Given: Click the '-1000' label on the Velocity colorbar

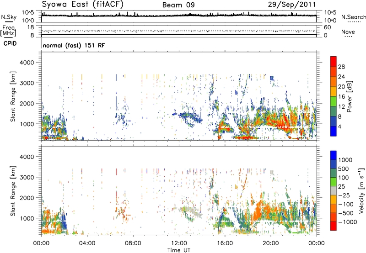Looking at the screenshot, I should [348, 222].
